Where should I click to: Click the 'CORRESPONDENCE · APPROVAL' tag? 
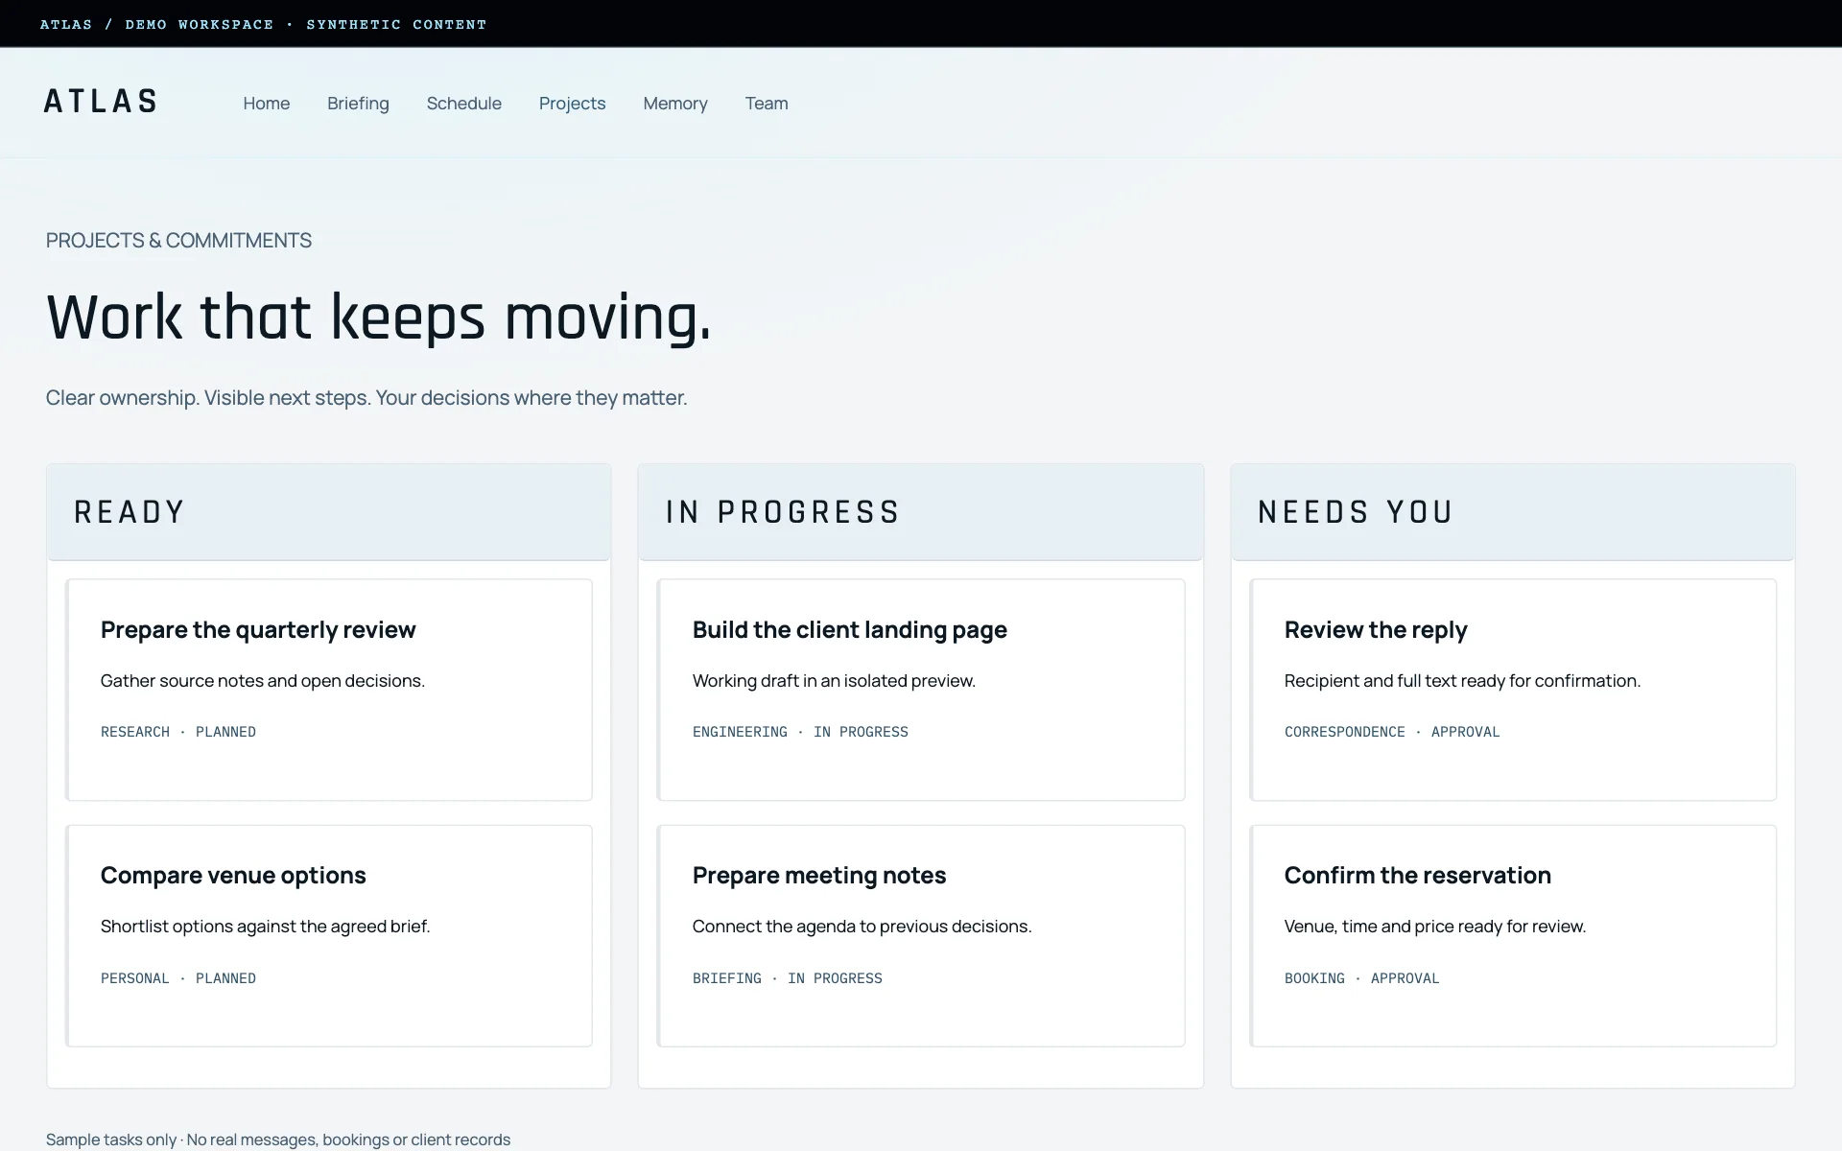point(1392,732)
